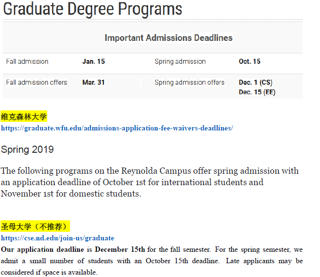Click the Graduate Degree Programs heading
The image size is (320, 277).
coord(92,9)
